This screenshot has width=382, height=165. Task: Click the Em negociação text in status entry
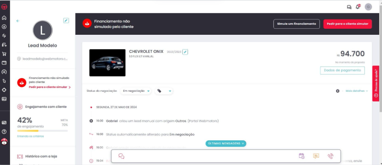click(182, 134)
